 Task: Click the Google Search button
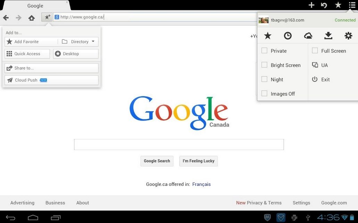(157, 161)
